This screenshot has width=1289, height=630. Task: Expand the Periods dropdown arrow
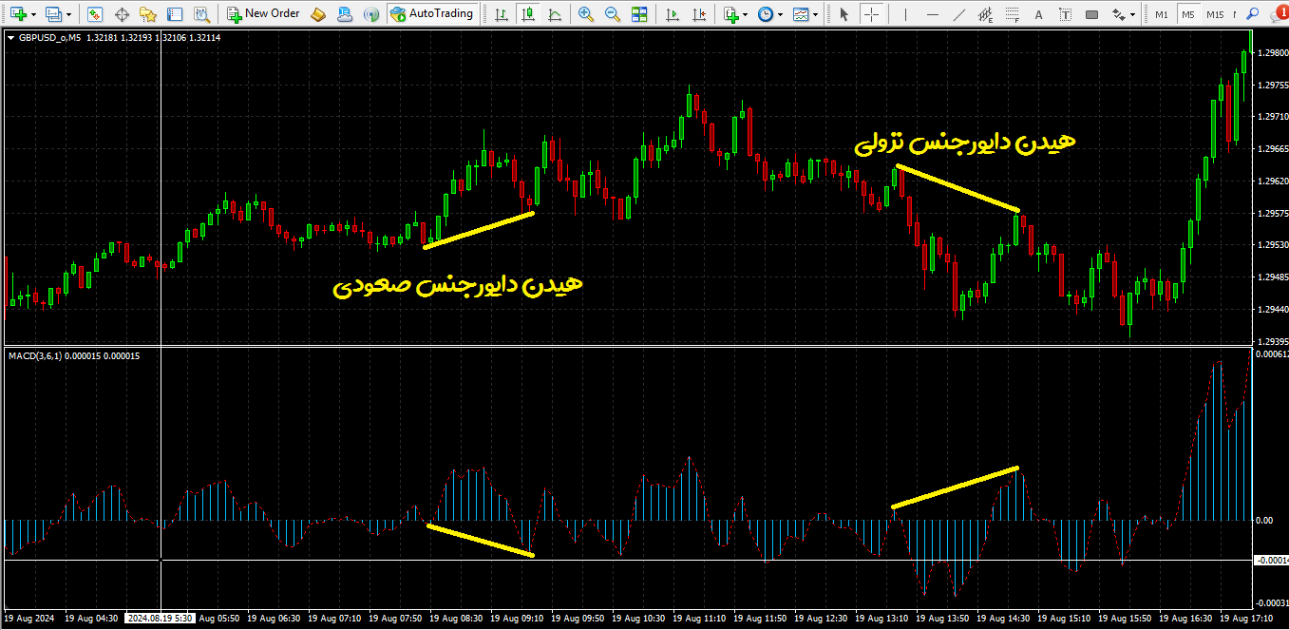click(781, 14)
